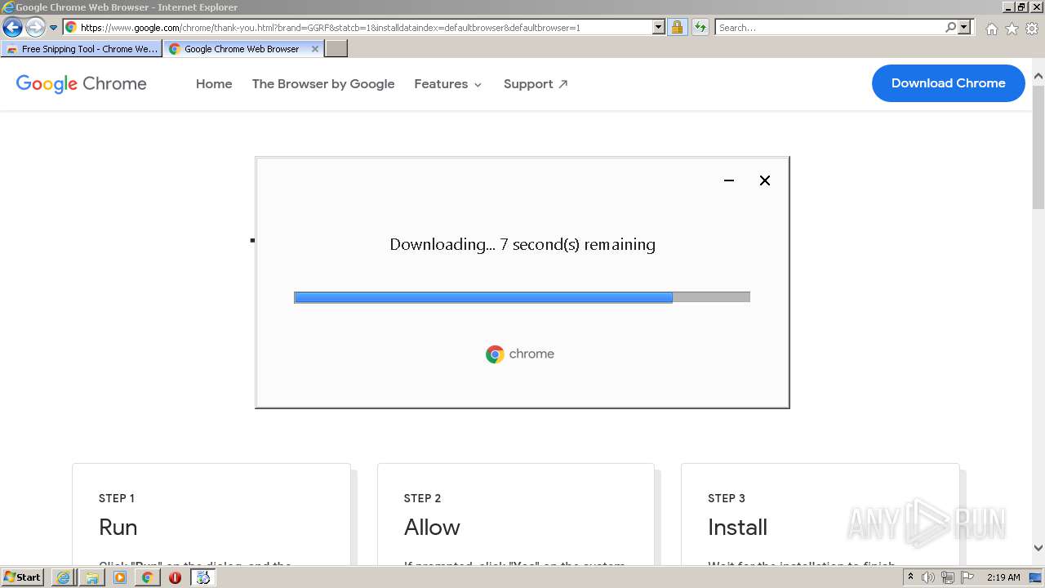This screenshot has height=588, width=1045.
Task: Open The Browser by Google link
Action: click(323, 84)
